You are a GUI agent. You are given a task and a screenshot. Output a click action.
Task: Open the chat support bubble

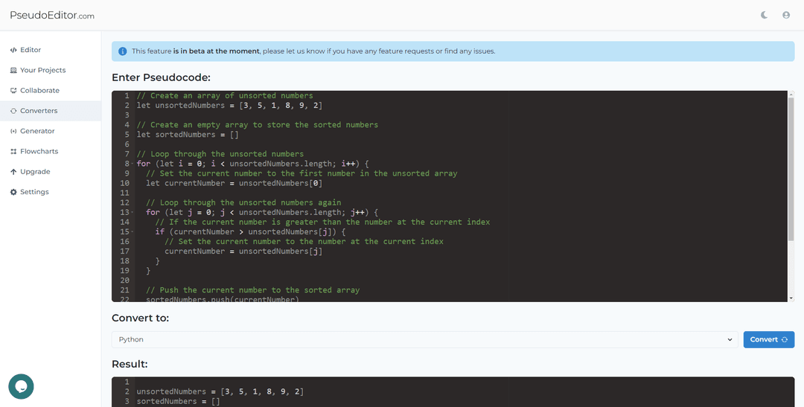click(x=21, y=386)
